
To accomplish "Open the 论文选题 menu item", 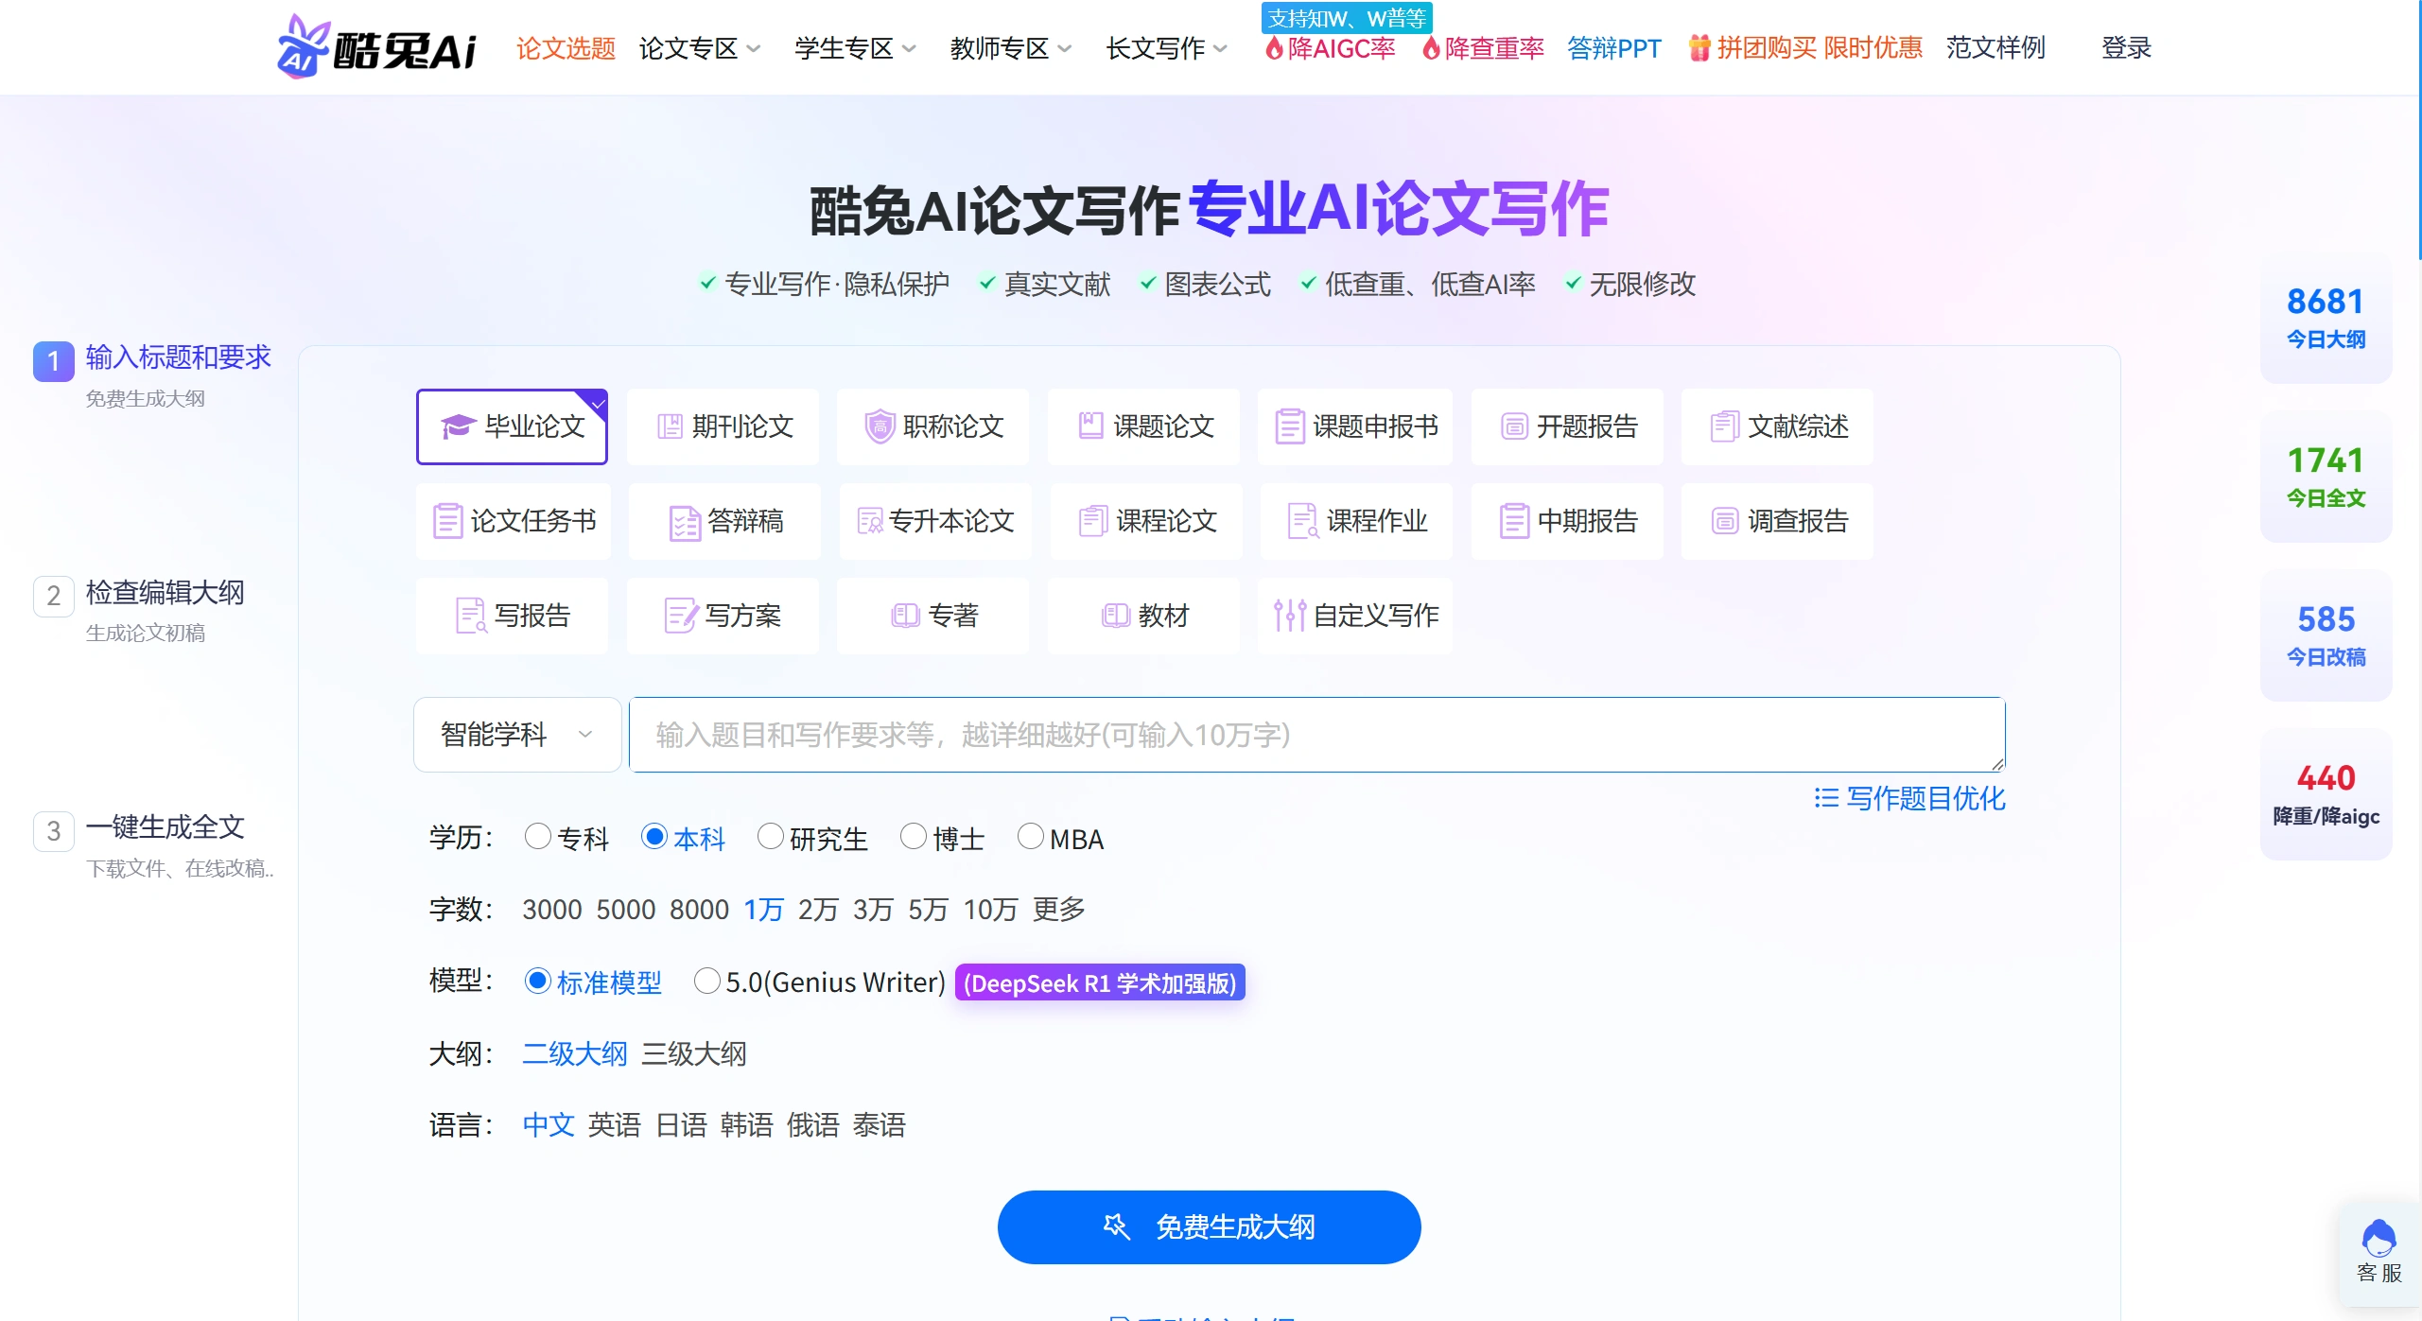I will point(565,48).
